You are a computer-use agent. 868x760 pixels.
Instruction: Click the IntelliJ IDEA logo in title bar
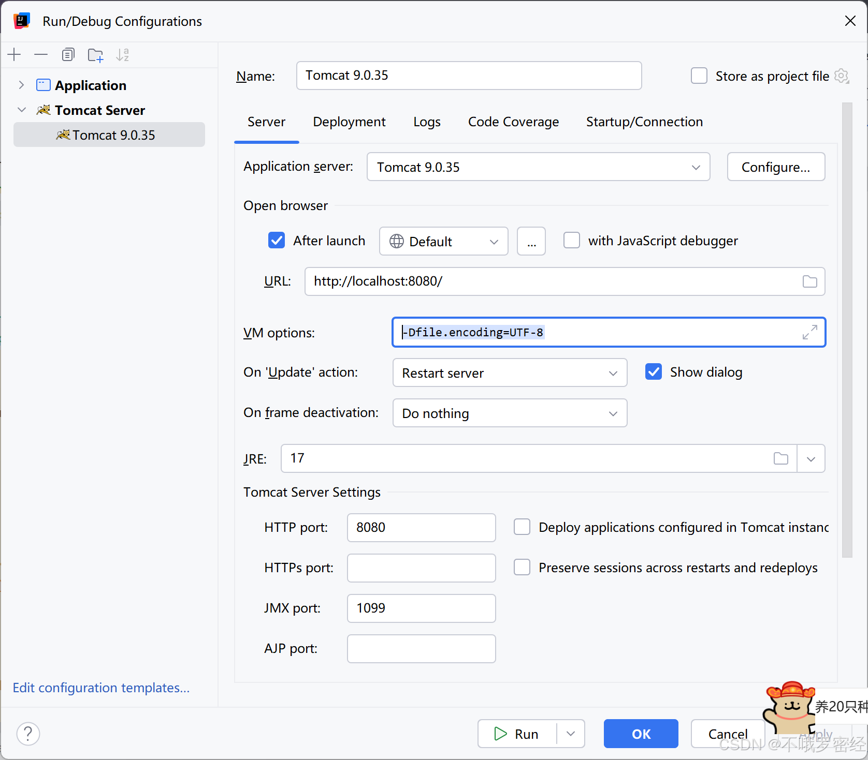coord(22,21)
